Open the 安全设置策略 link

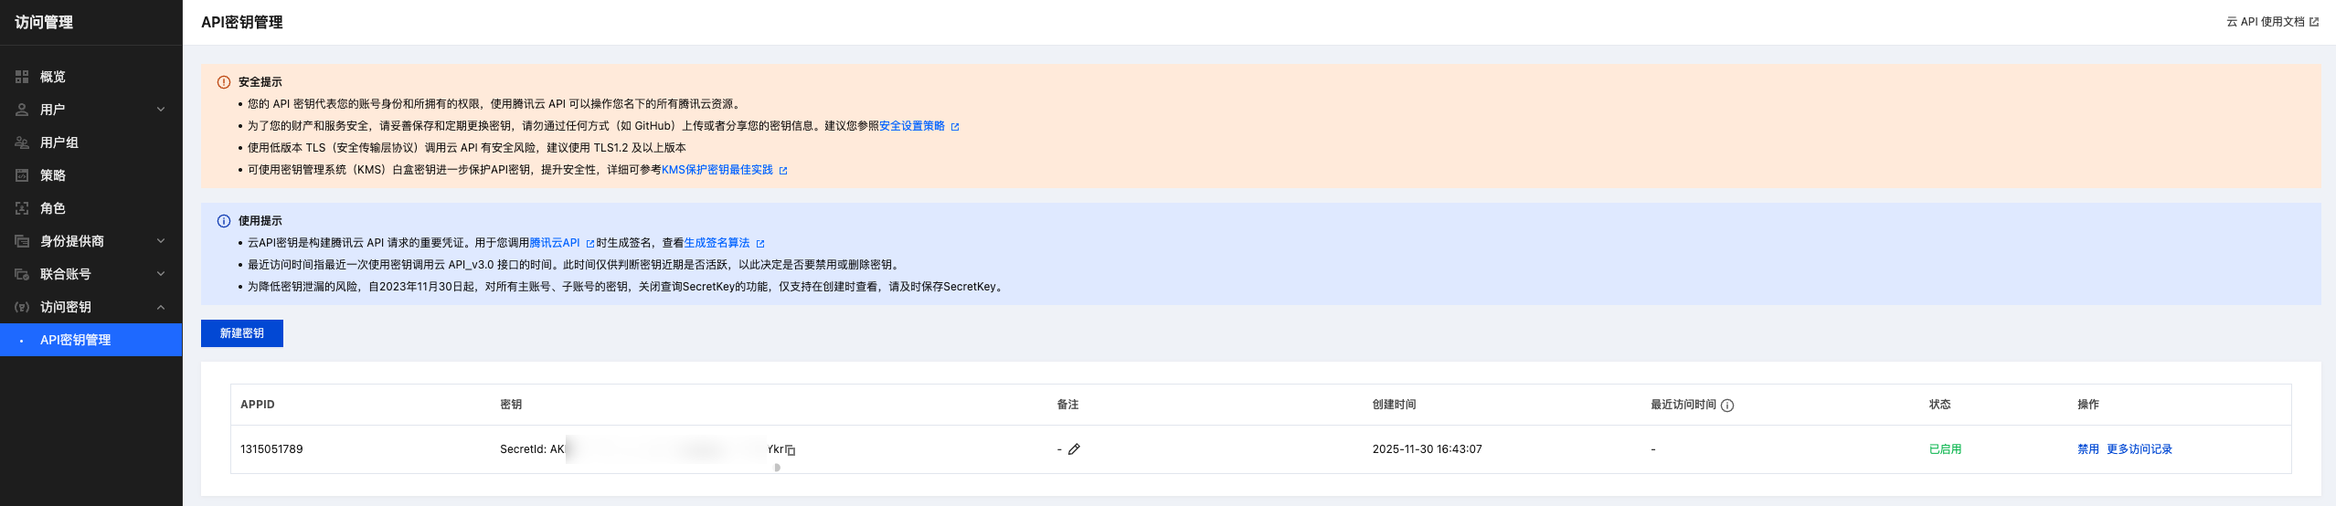tap(912, 126)
